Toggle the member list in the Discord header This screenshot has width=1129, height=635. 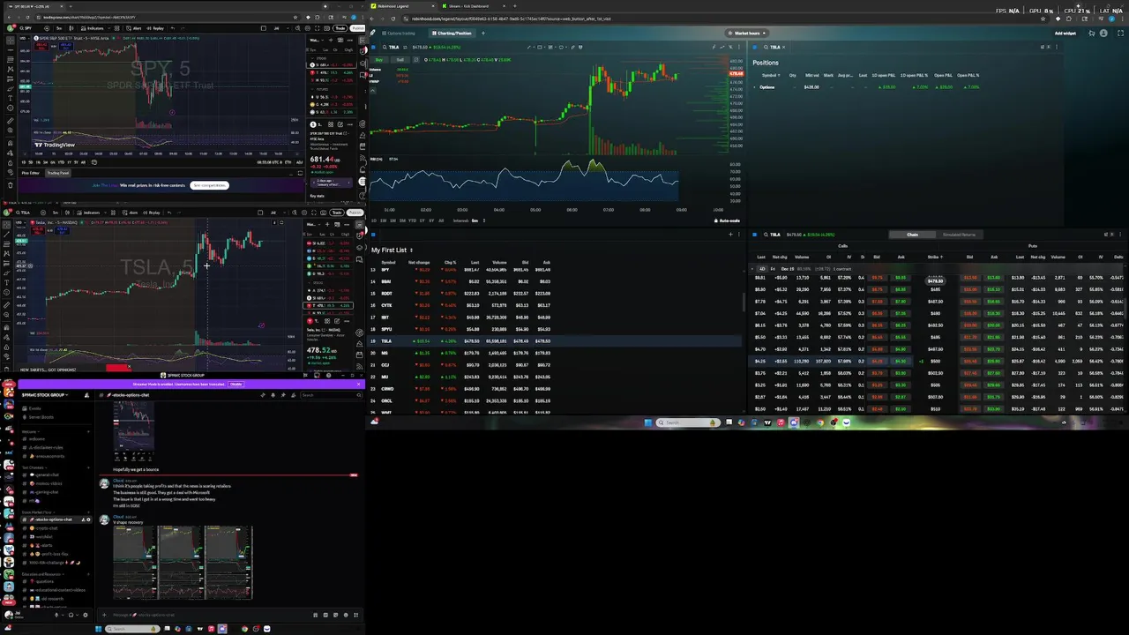point(293,395)
